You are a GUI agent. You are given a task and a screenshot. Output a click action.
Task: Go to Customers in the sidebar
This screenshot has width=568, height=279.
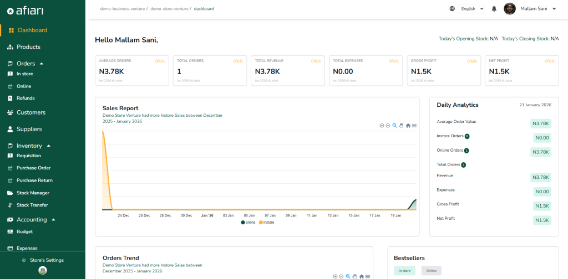click(31, 112)
